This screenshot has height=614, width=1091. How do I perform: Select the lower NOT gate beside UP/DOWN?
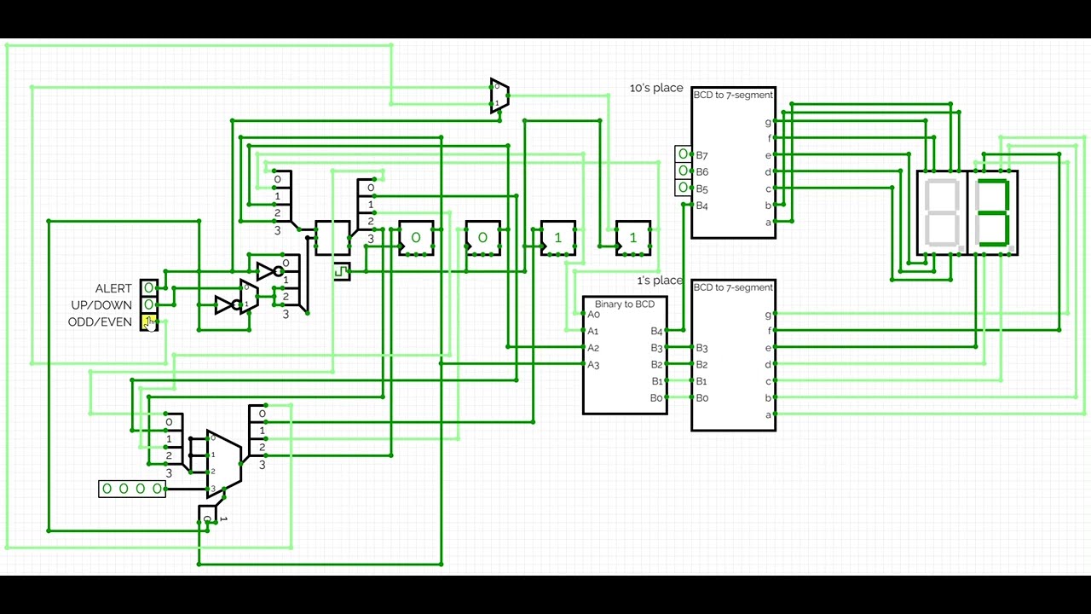click(228, 304)
